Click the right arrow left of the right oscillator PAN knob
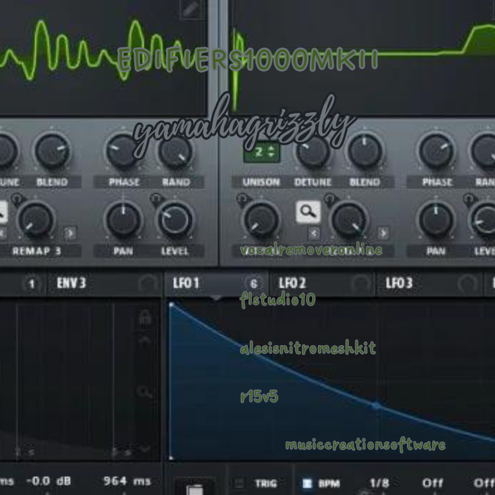 pos(383,233)
